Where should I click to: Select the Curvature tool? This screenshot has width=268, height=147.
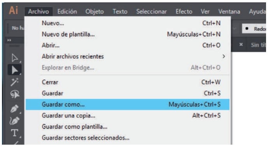pyautogui.click(x=15, y=121)
